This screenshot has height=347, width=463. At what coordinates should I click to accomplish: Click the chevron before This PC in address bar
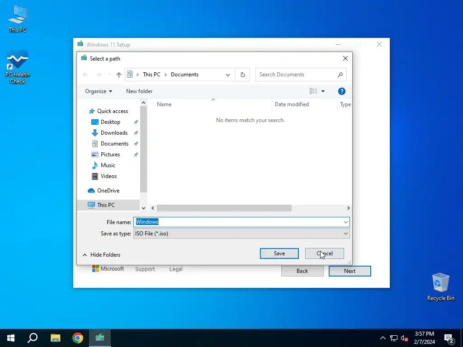(137, 75)
